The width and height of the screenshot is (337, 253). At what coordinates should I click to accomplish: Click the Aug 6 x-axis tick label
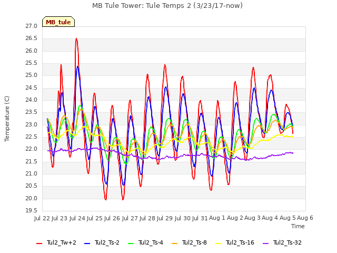coord(305,218)
